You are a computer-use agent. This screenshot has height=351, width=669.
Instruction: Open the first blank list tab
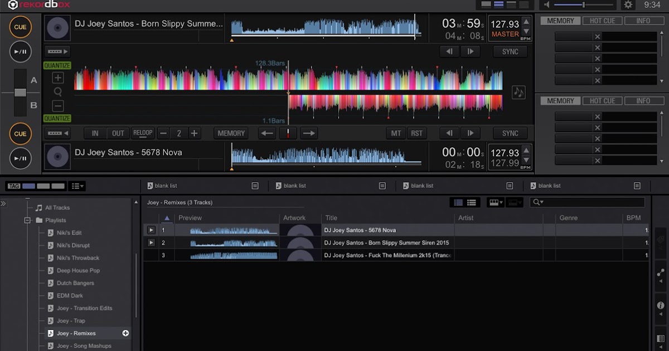click(x=164, y=186)
